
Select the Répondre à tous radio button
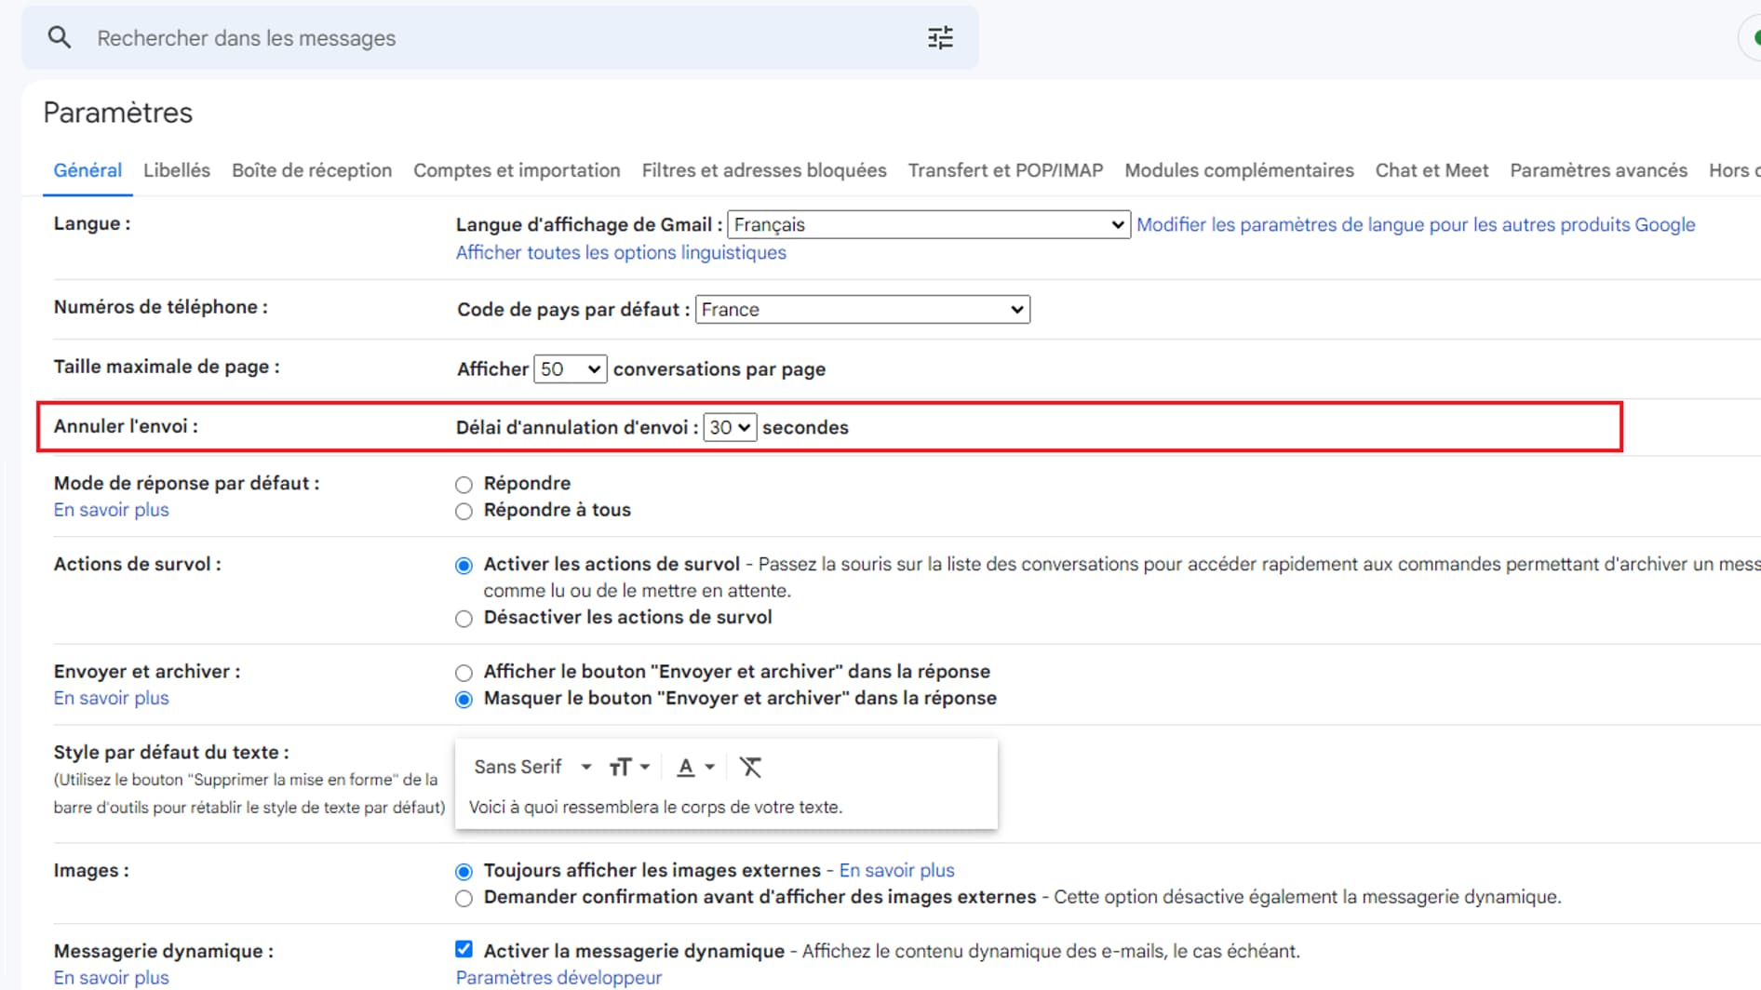464,512
